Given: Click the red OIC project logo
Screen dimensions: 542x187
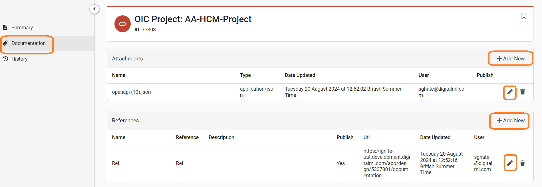Looking at the screenshot, I should click(122, 24).
